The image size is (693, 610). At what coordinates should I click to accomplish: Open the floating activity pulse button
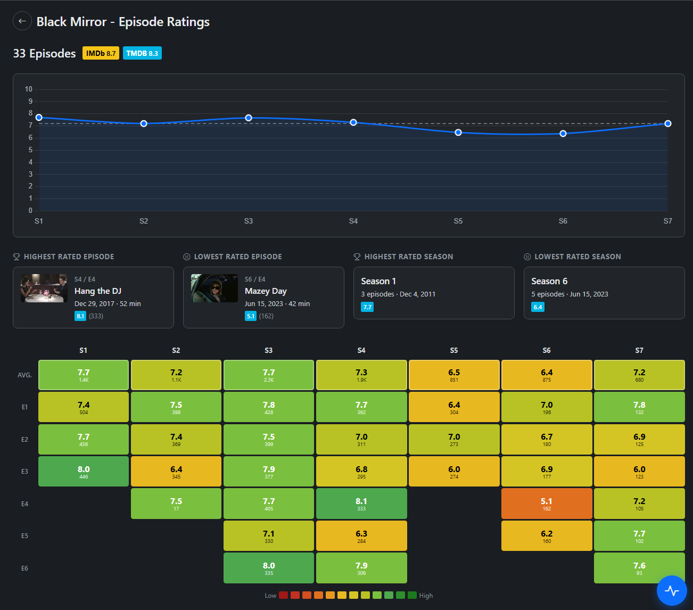pos(671,590)
